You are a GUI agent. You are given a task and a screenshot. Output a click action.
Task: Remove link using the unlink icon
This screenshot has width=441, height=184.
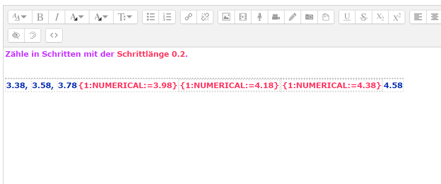click(205, 17)
